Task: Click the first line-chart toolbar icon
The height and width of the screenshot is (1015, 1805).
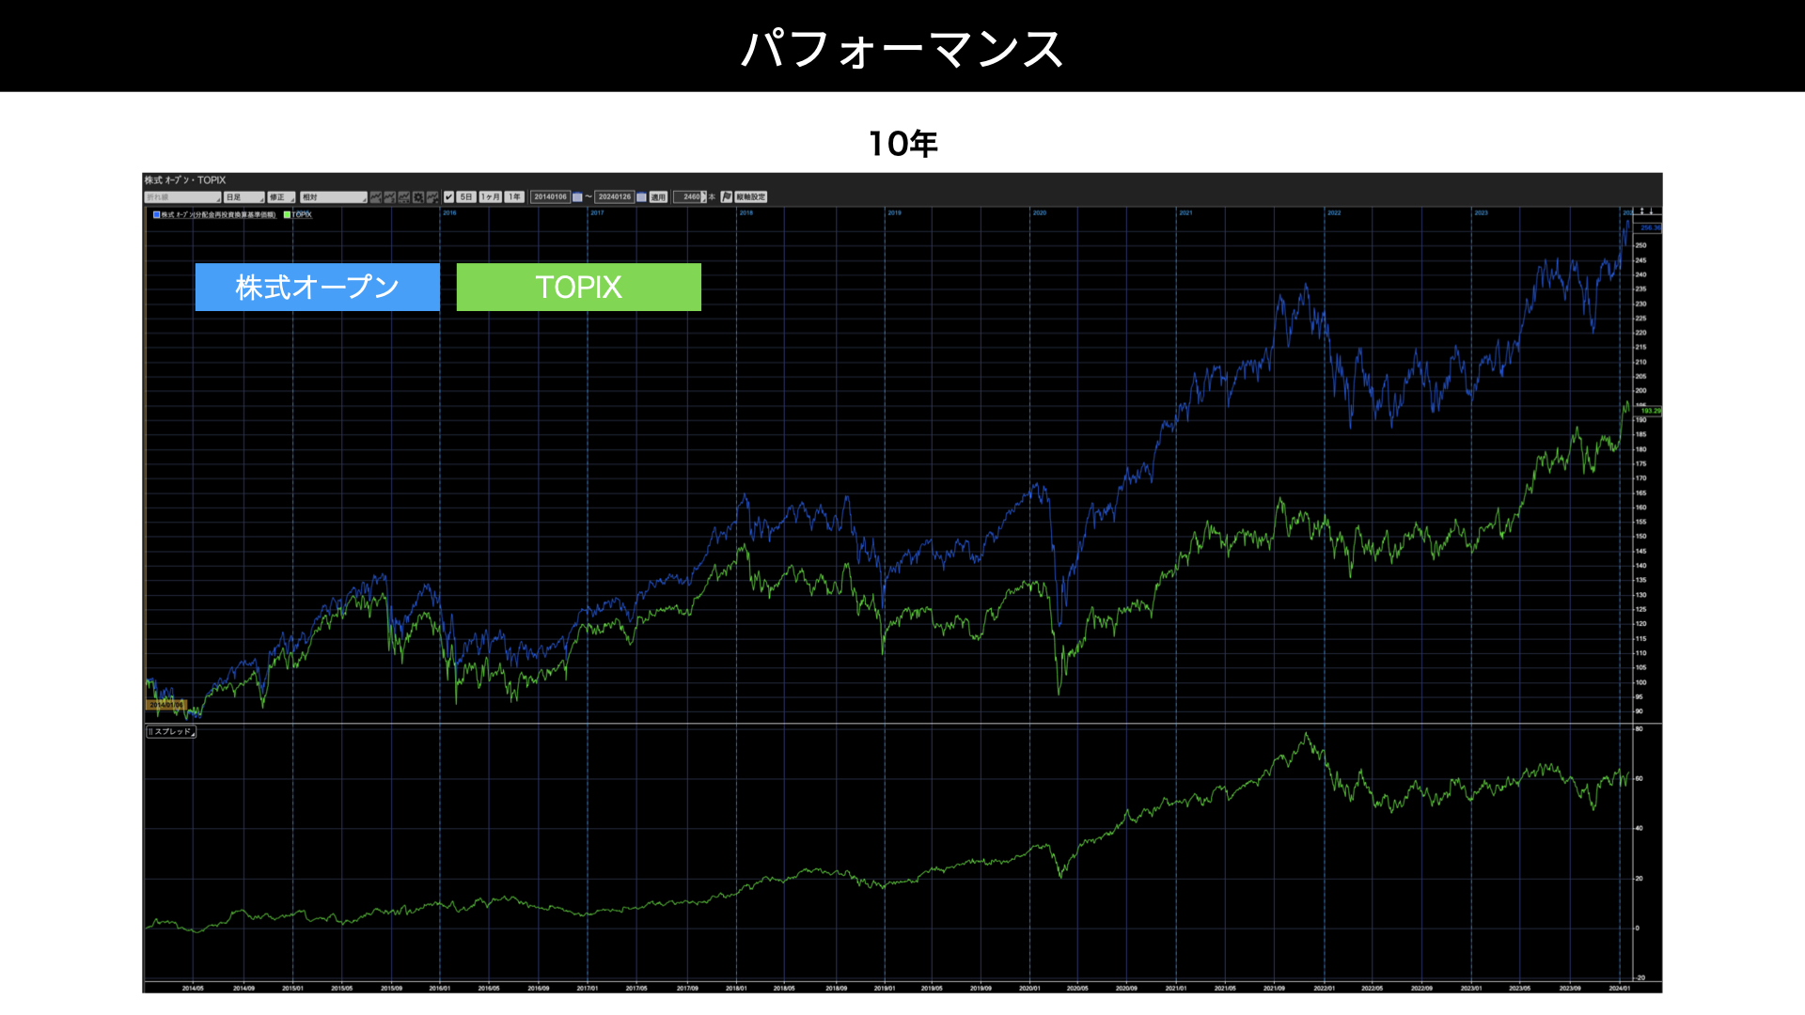Action: pyautogui.click(x=376, y=197)
